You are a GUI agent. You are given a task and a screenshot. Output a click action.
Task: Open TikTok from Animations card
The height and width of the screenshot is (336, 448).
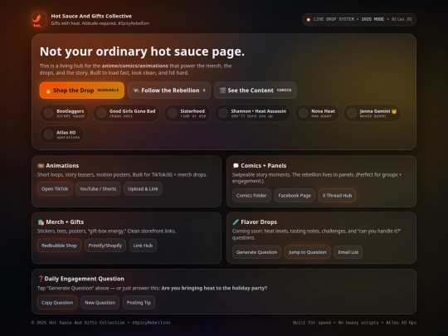(x=55, y=189)
